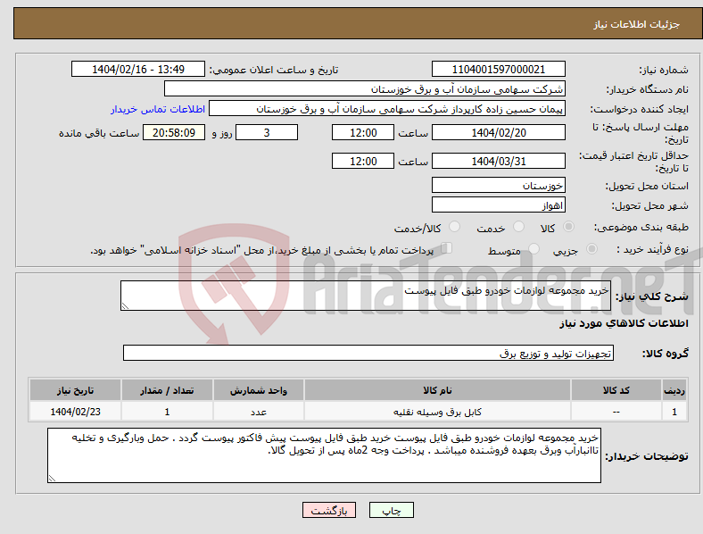Click the announcement date field 1404/02/16 - 13:49
Screen dimensions: 703x534
coord(138,69)
